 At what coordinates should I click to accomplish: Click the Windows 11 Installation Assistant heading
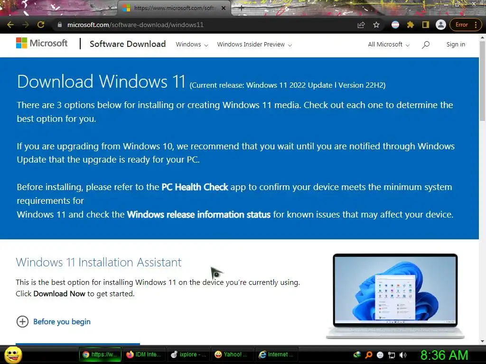(x=99, y=262)
